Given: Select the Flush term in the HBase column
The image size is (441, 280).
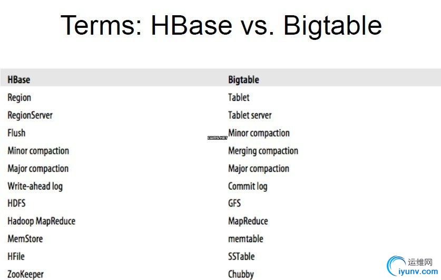Looking at the screenshot, I should (x=16, y=133).
